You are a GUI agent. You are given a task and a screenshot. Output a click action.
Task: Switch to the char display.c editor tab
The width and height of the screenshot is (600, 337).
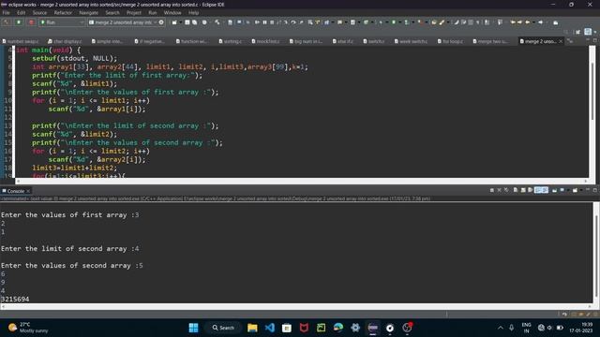pos(65,41)
